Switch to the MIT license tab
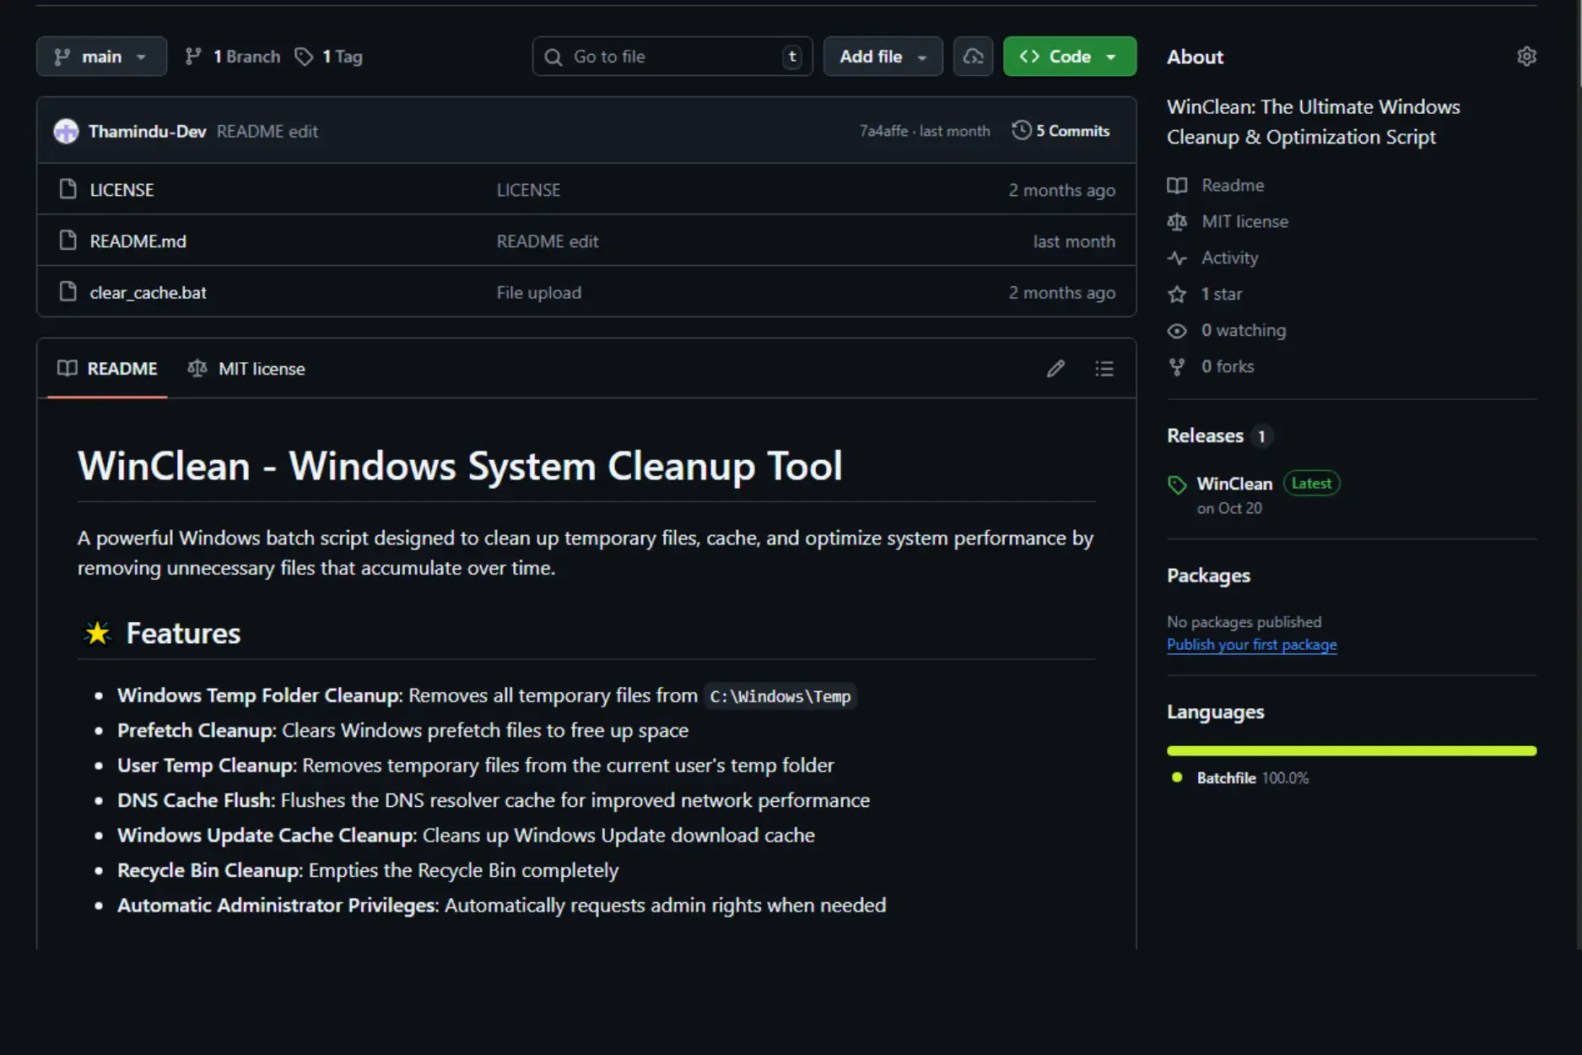 pyautogui.click(x=246, y=369)
